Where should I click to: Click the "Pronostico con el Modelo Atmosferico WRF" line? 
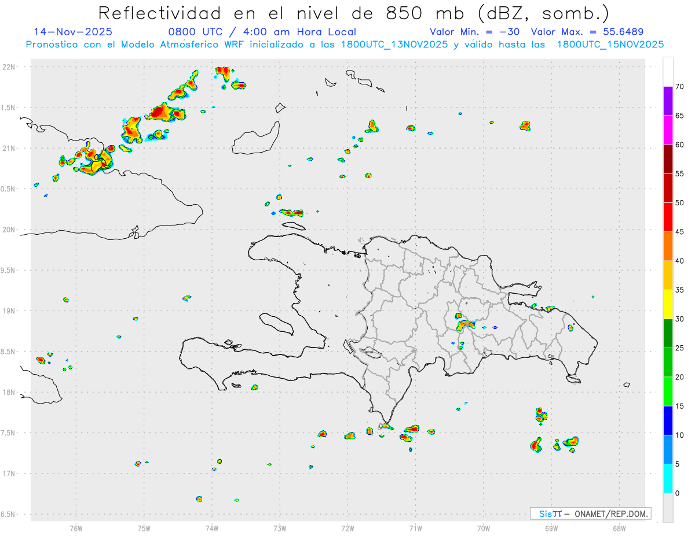click(345, 45)
